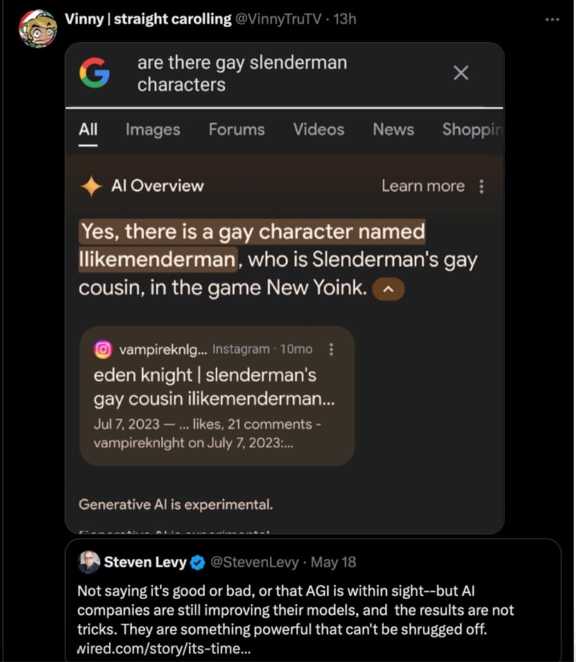
Task: Switch to the Images search tab
Action: (x=153, y=129)
